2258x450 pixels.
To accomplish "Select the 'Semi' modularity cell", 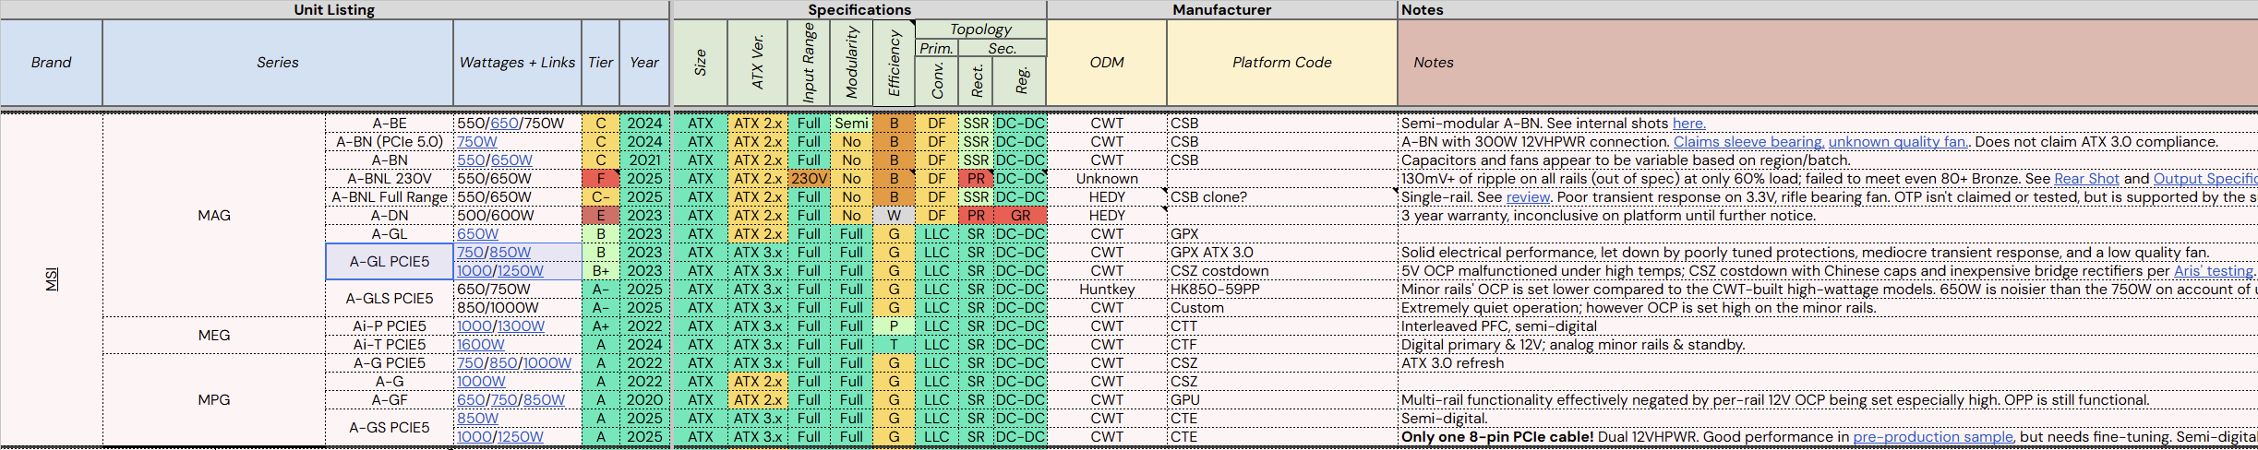I will point(851,124).
